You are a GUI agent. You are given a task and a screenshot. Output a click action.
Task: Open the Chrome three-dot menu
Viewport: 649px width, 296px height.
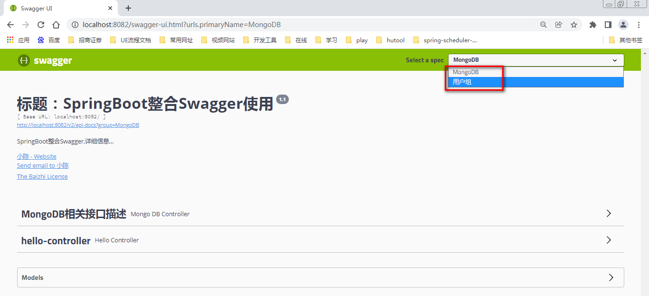click(639, 25)
